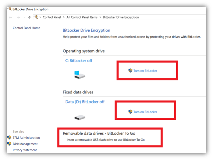This screenshot has height=160, width=213.
Task: Expand chevron after All Control Panel Items
Action: [100, 17]
